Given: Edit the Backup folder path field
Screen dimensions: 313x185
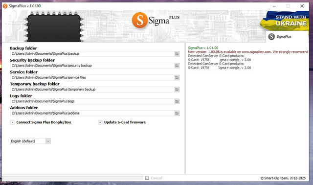Looking at the screenshot, I should [92, 54].
